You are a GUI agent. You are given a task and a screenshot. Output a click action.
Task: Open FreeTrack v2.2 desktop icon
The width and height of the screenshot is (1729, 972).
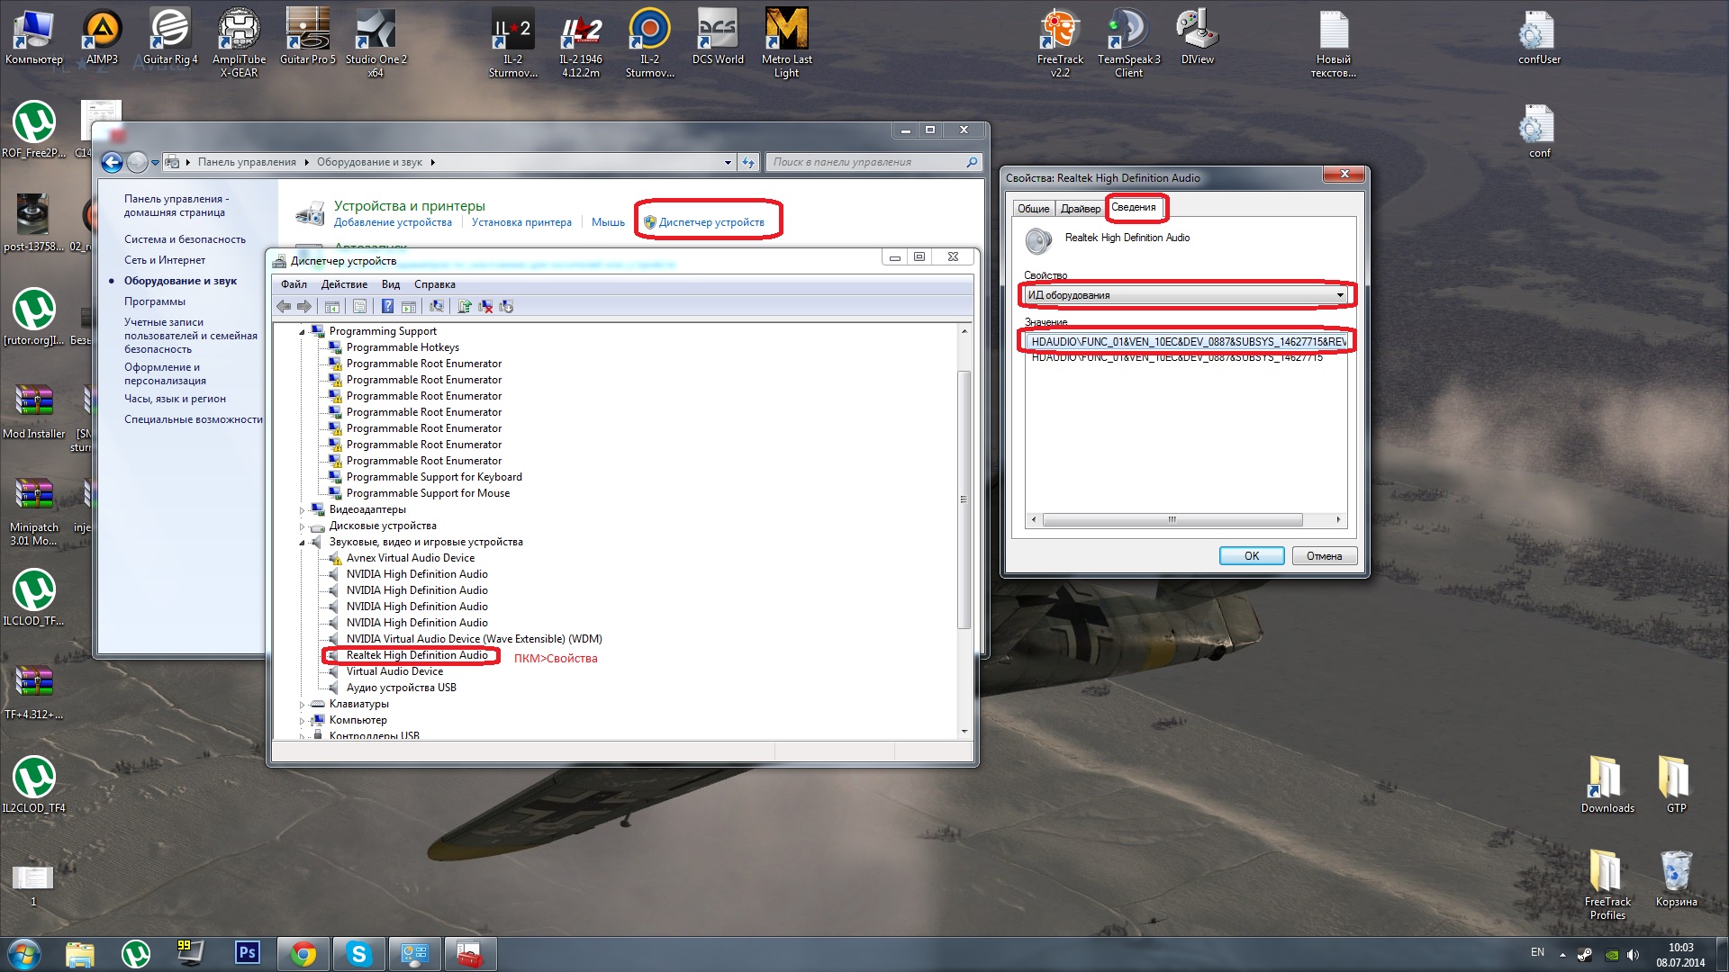(x=1060, y=43)
